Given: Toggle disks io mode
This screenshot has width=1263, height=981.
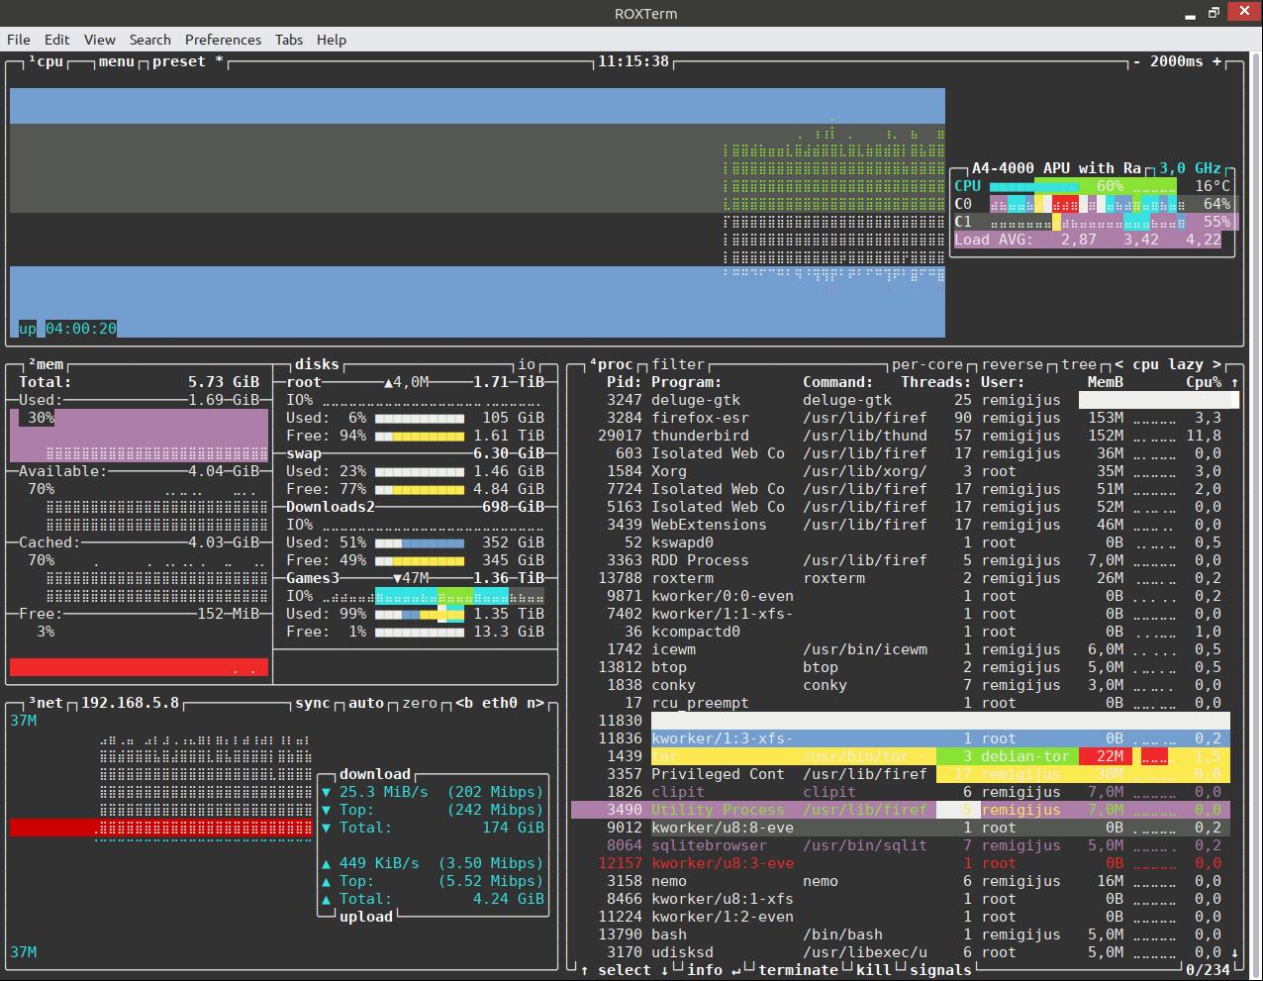Looking at the screenshot, I should [x=527, y=364].
